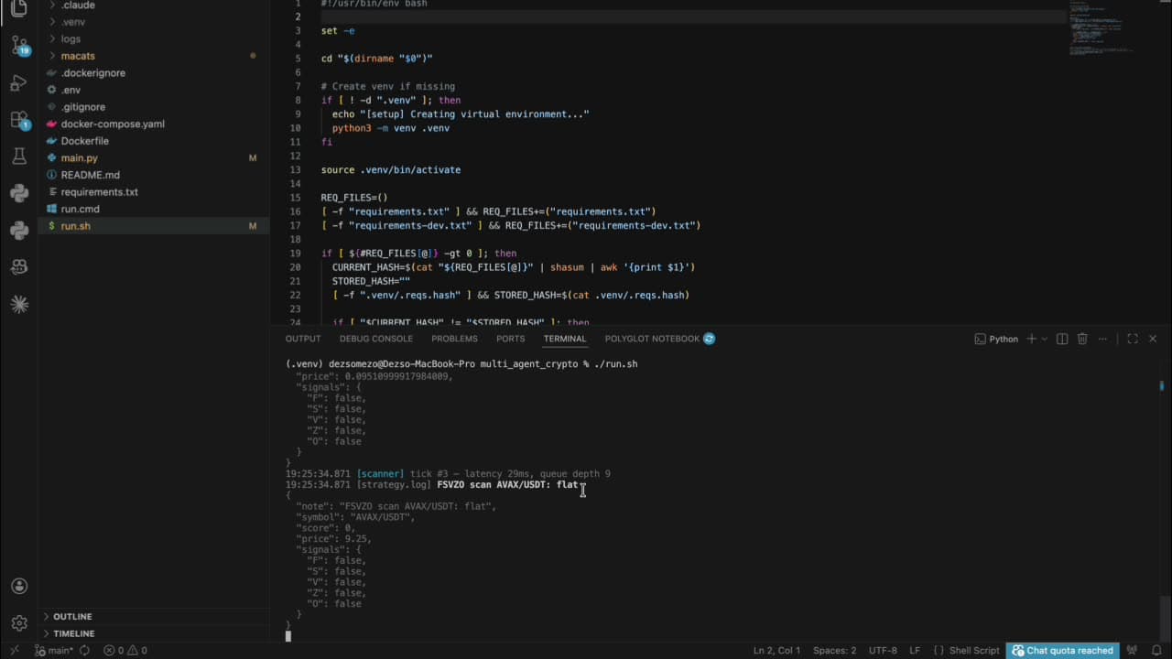Select run.sh in explorer
The image size is (1172, 659).
click(154, 226)
